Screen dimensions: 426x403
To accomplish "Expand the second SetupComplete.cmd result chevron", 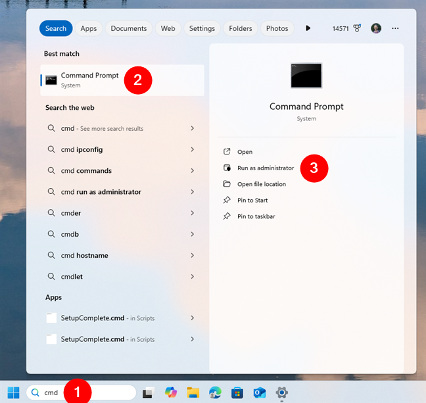I will click(x=193, y=339).
